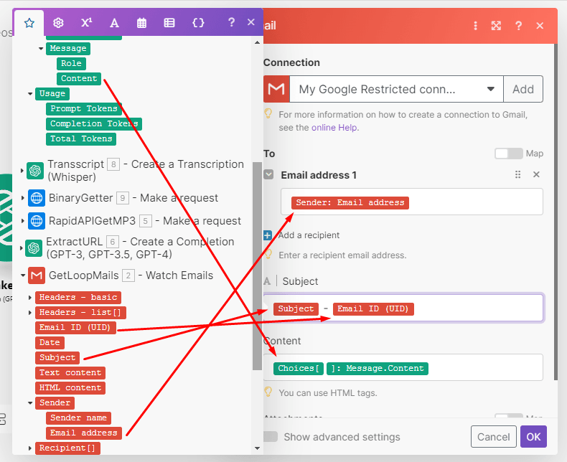This screenshot has height=462, width=567.
Task: Open the array functions tab
Action: (169, 22)
